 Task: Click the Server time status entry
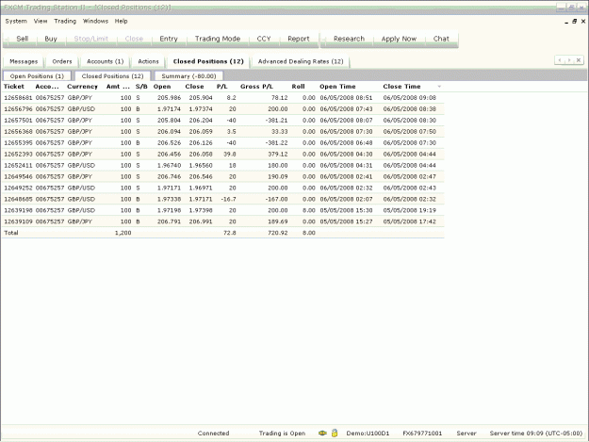tap(535, 434)
